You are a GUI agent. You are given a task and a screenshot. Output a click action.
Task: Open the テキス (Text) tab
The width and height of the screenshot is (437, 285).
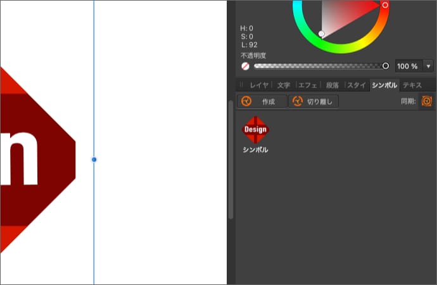[412, 85]
